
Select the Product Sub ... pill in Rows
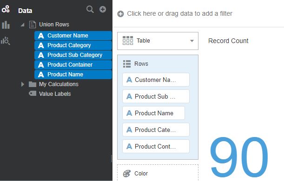click(x=156, y=96)
